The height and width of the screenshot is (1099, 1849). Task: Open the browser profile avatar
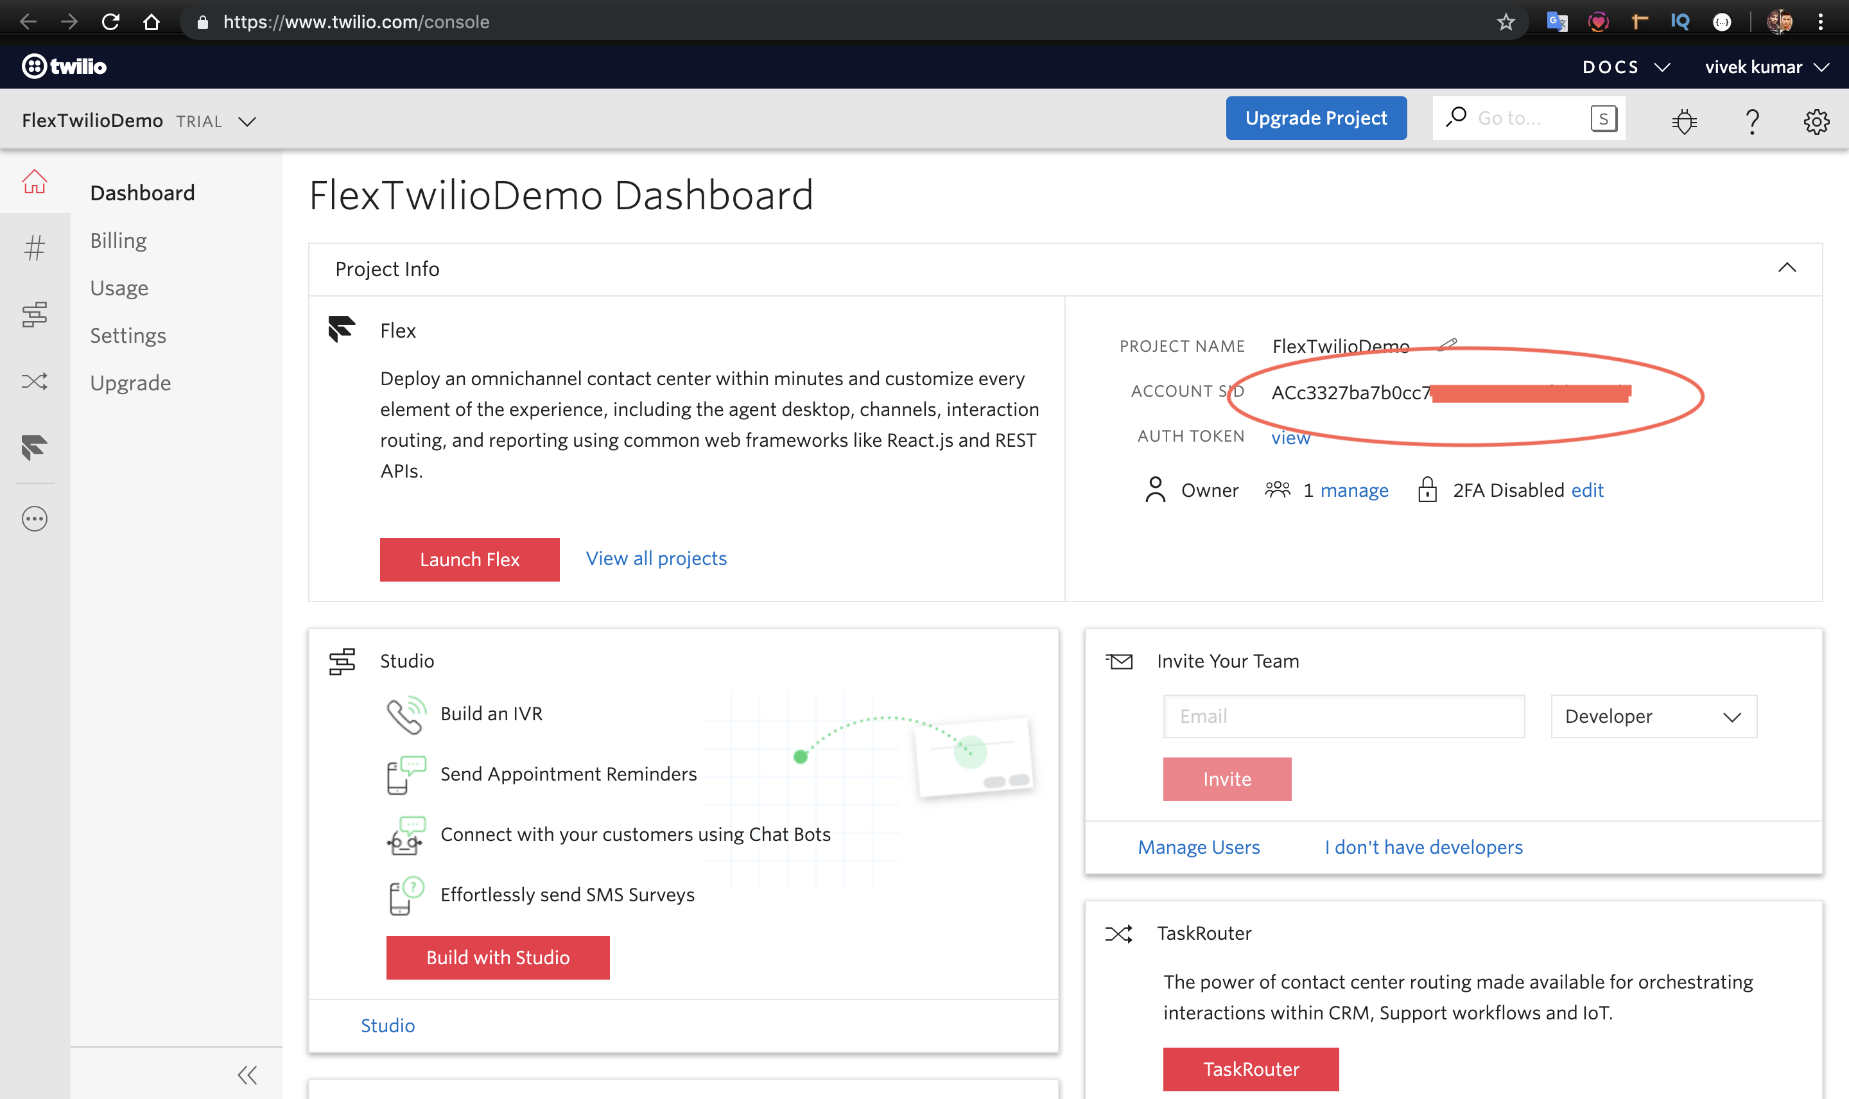(1780, 22)
